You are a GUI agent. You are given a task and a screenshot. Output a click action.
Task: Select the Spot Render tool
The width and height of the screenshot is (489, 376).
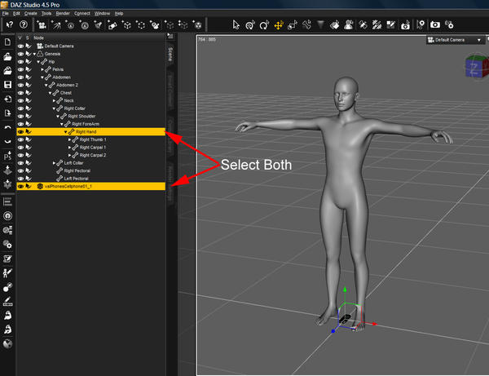pyautogui.click(x=405, y=25)
